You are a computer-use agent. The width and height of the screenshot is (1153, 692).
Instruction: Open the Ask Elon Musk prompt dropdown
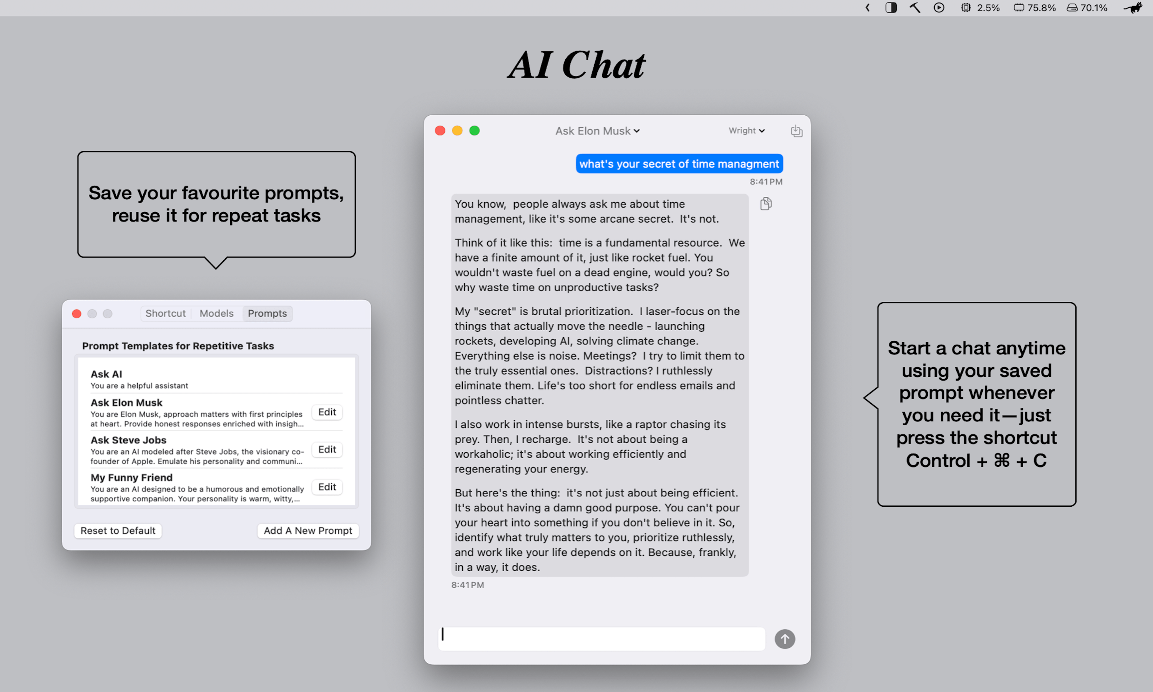click(597, 131)
